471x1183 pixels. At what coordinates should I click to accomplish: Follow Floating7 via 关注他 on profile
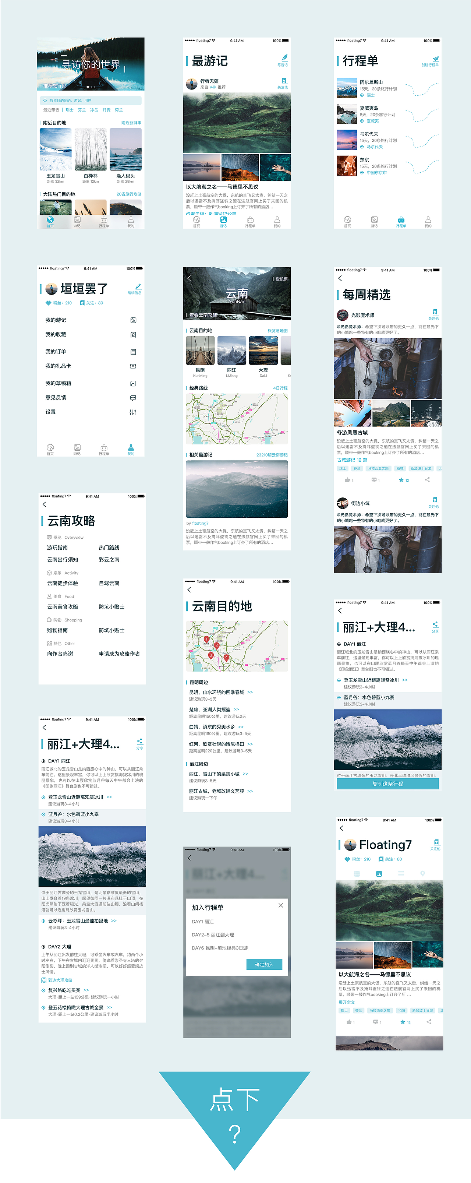[x=436, y=845]
